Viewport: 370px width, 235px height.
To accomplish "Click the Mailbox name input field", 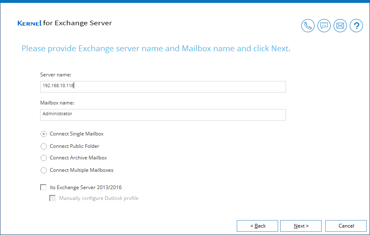I will point(163,115).
